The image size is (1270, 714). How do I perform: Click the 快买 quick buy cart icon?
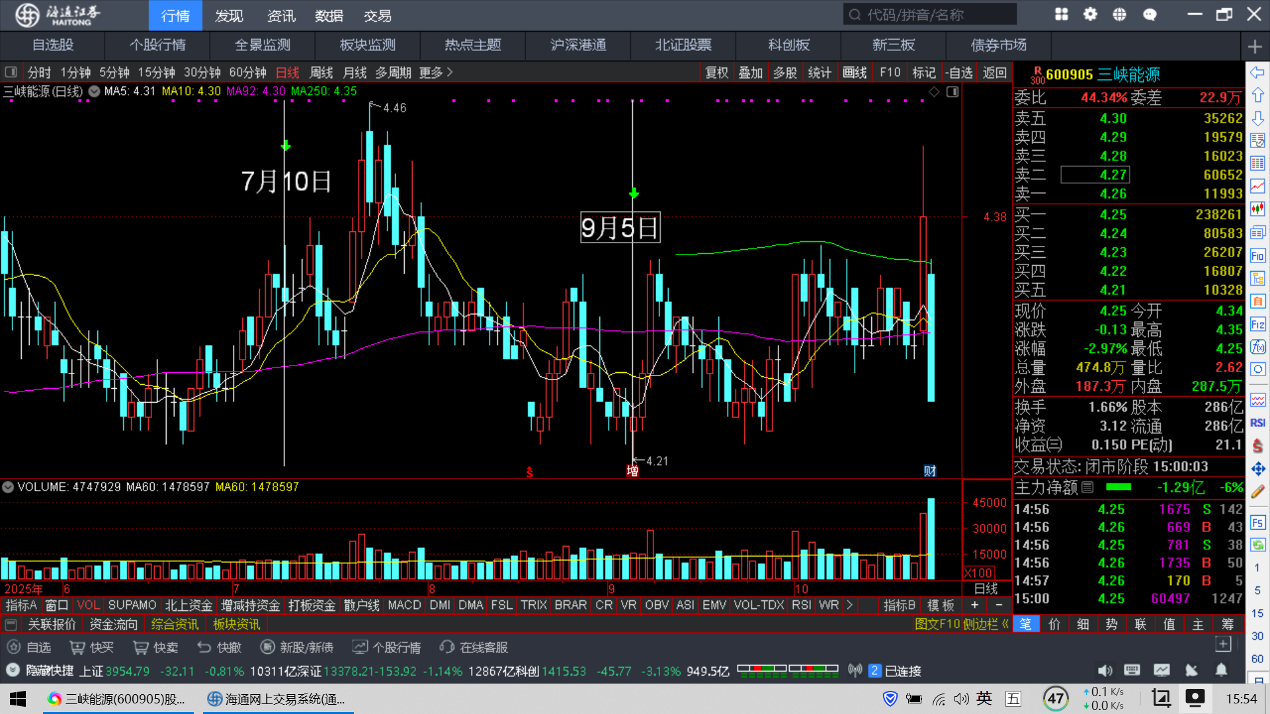point(77,647)
